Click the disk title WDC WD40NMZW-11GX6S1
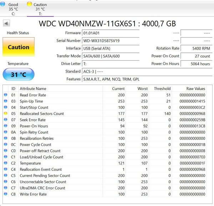The height and width of the screenshot is (206, 214). (87, 24)
